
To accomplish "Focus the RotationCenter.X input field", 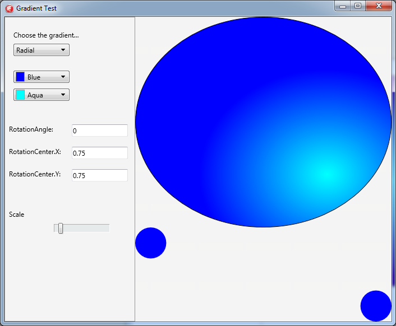I will (x=100, y=153).
